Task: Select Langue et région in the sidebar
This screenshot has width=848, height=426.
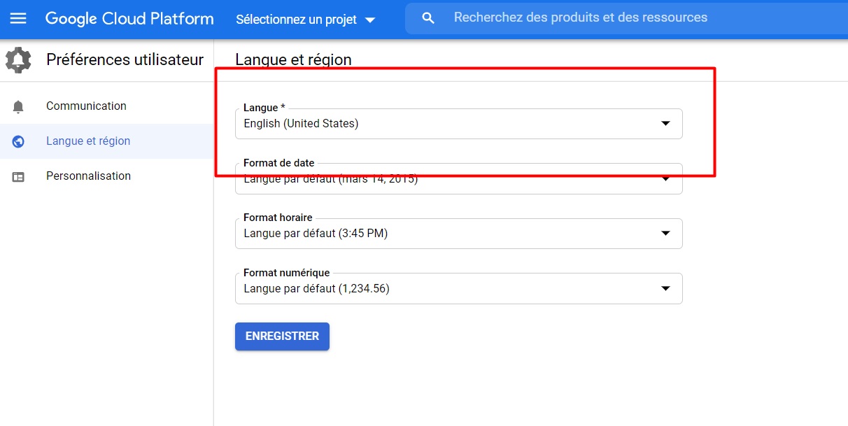Action: click(88, 141)
